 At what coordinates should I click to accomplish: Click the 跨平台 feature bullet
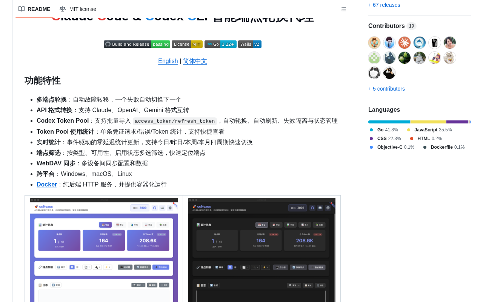pyautogui.click(x=46, y=174)
